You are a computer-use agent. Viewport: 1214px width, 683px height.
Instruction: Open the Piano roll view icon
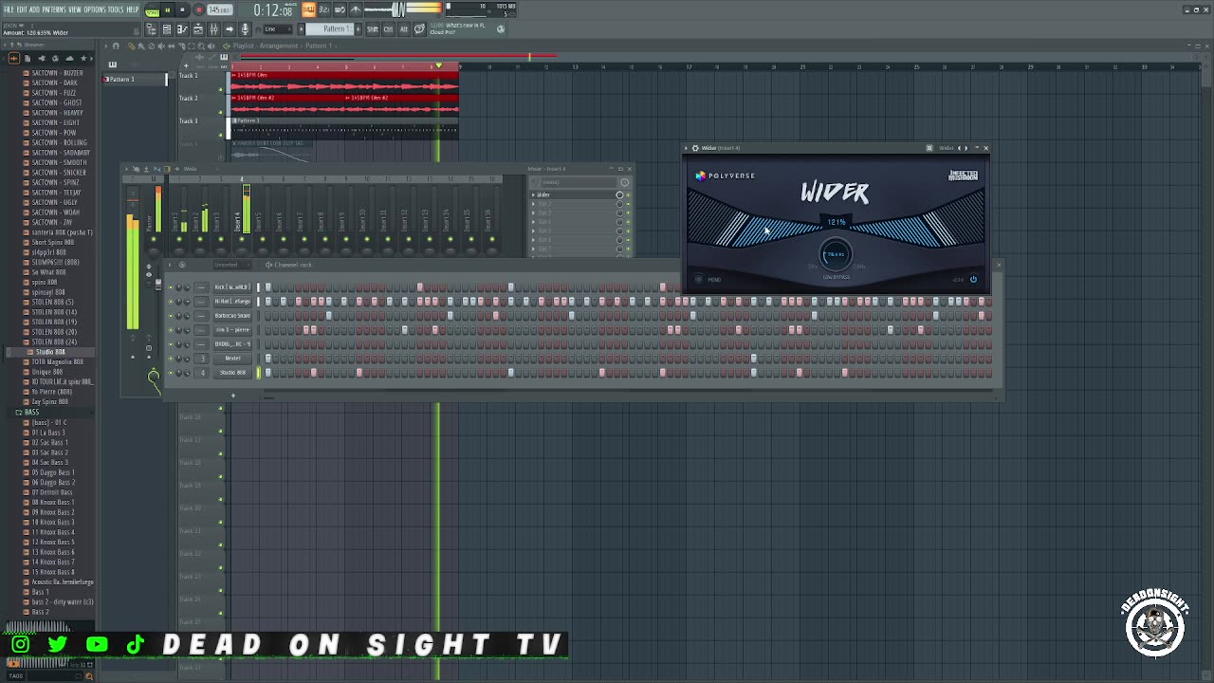182,29
